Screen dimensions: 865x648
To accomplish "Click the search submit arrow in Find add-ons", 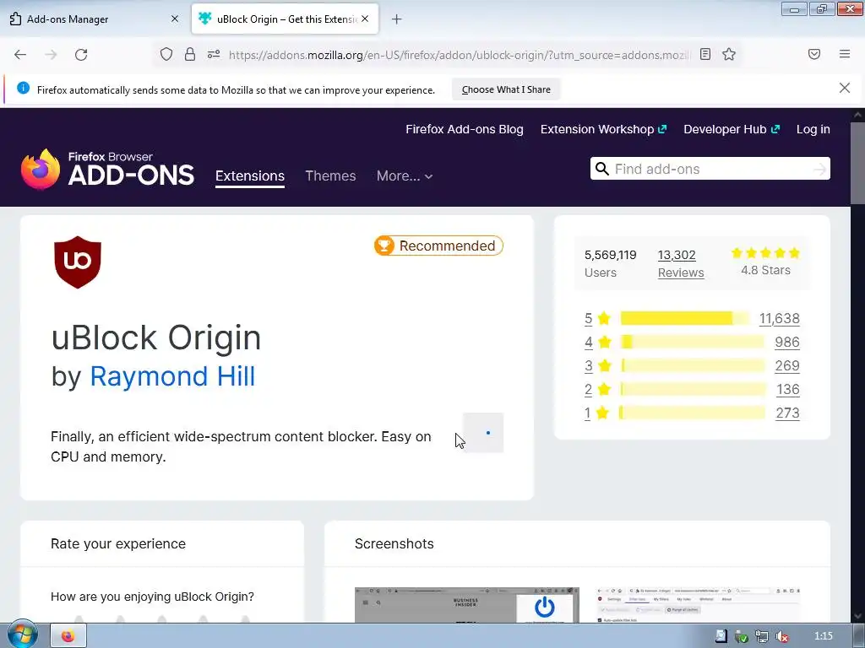I will point(819,169).
